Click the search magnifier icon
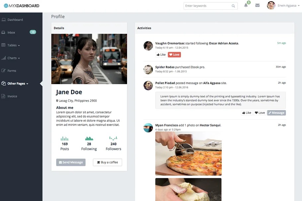Screen dimensions: 302x201 tap(233, 6)
